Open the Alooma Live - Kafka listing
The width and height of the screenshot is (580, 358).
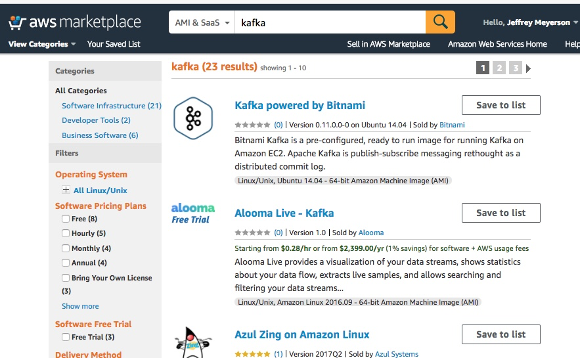pyautogui.click(x=284, y=213)
